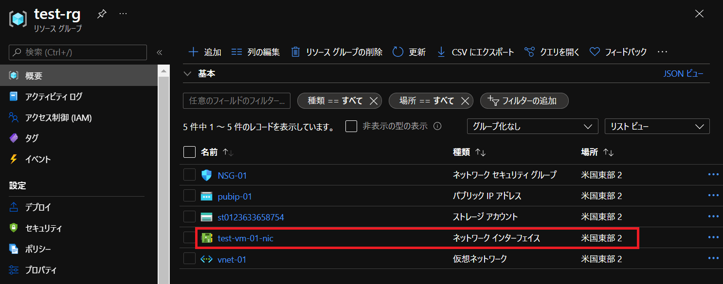
Task: Open the st0123633658754 resource link
Action: click(x=251, y=217)
